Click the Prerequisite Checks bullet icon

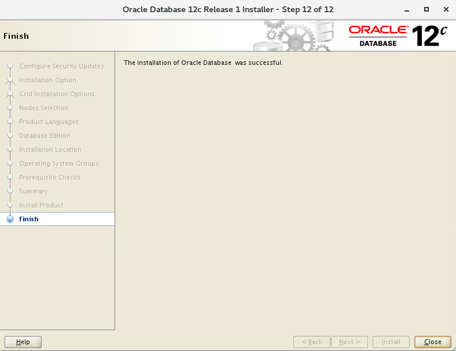[x=10, y=177]
